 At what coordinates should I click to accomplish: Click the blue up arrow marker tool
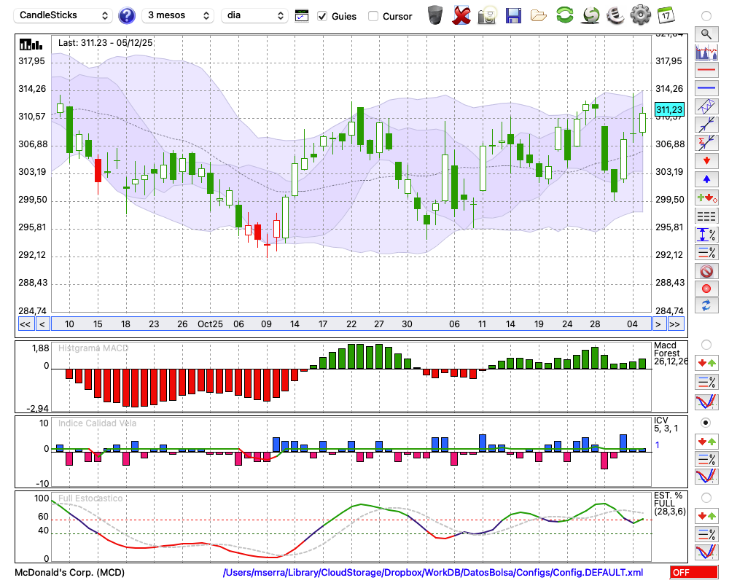(x=706, y=179)
